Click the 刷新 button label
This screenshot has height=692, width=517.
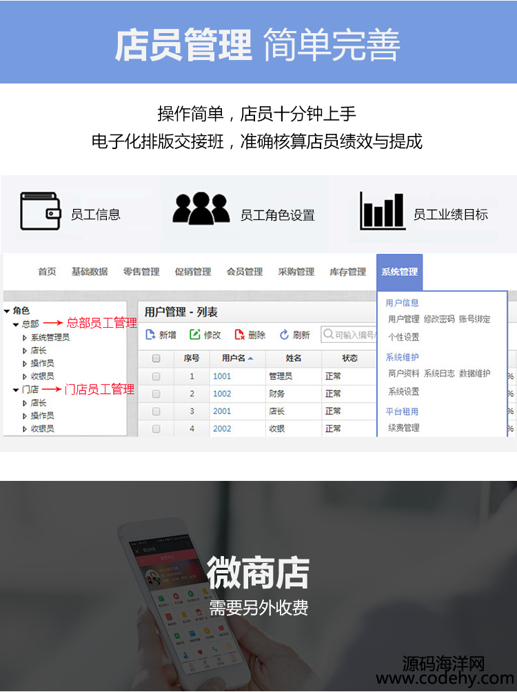pyautogui.click(x=301, y=335)
